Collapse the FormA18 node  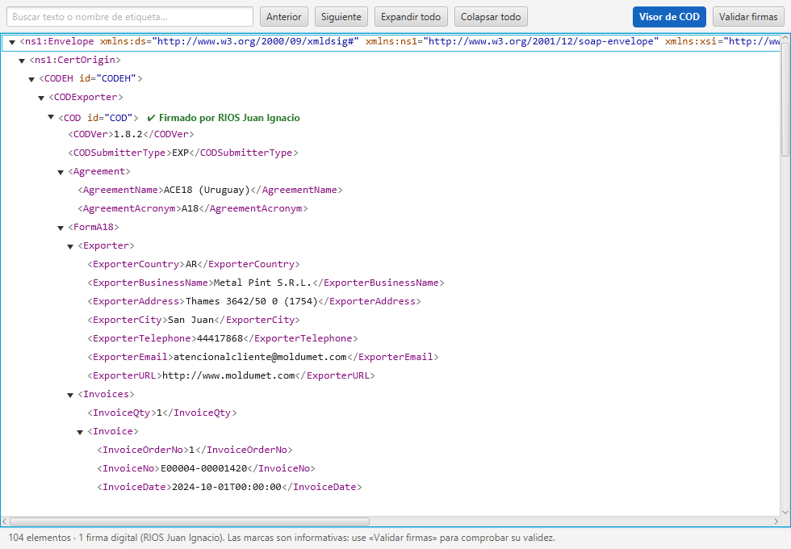coord(61,228)
